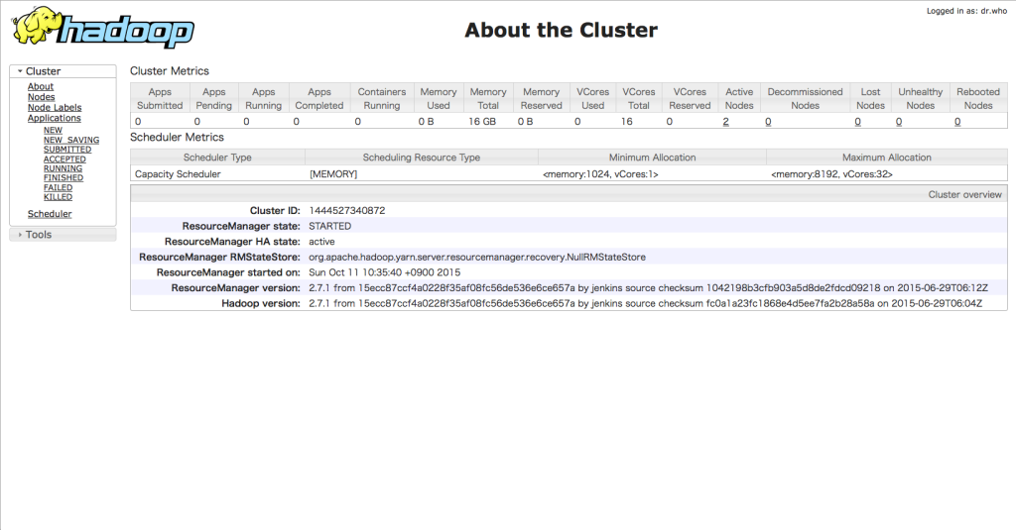Click the Decommissioned Nodes count
Image resolution: width=1016 pixels, height=530 pixels.
pos(768,121)
